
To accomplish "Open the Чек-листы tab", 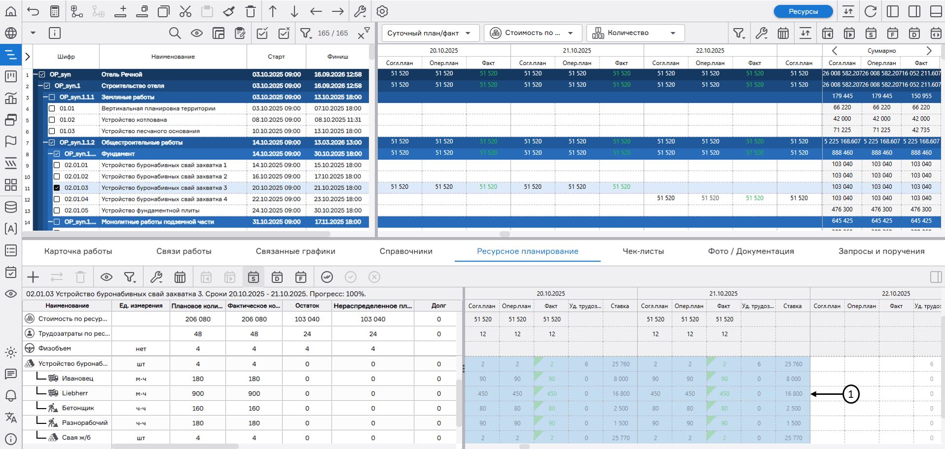I will 643,251.
